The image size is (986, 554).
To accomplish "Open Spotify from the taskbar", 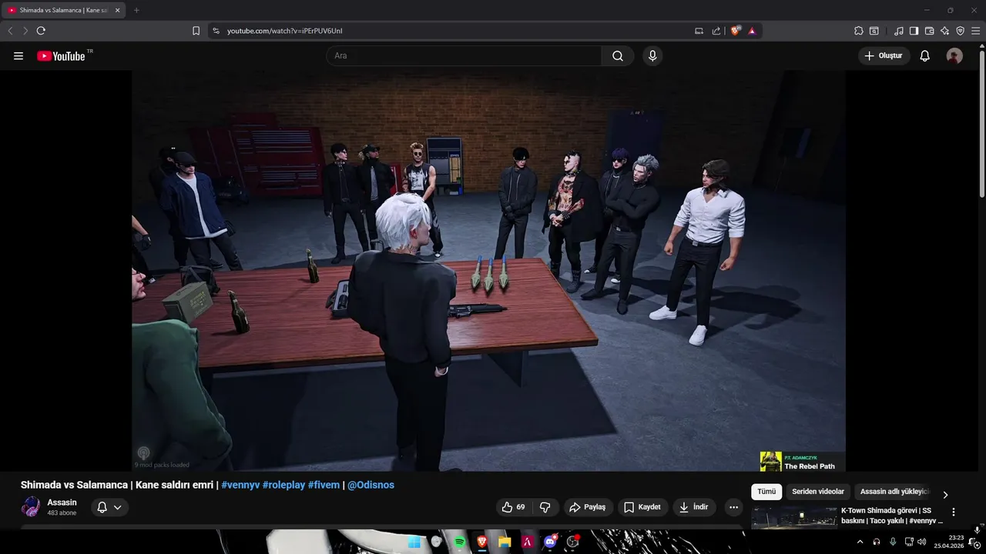I will pos(460,542).
